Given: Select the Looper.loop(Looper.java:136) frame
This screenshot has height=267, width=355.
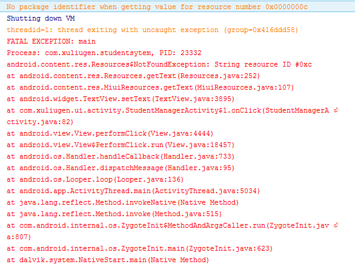Looking at the screenshot, I should (x=95, y=180).
